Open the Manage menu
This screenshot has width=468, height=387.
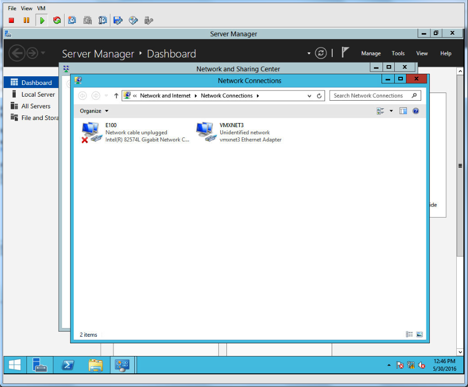click(371, 53)
